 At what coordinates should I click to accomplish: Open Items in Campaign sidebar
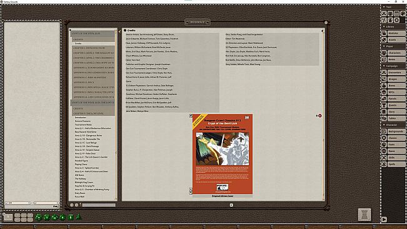393,86
